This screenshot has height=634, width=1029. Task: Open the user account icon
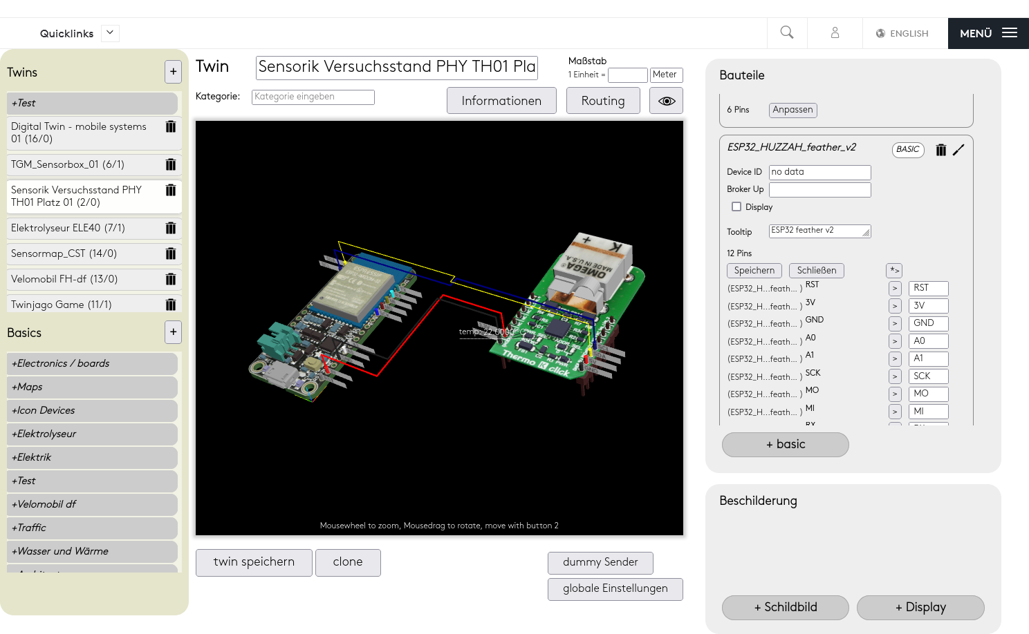pyautogui.click(x=835, y=32)
